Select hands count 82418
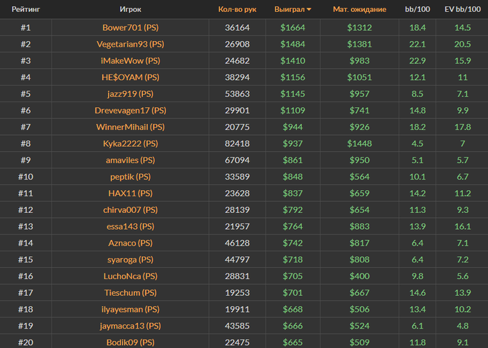This screenshot has width=488, height=348. tap(237, 143)
